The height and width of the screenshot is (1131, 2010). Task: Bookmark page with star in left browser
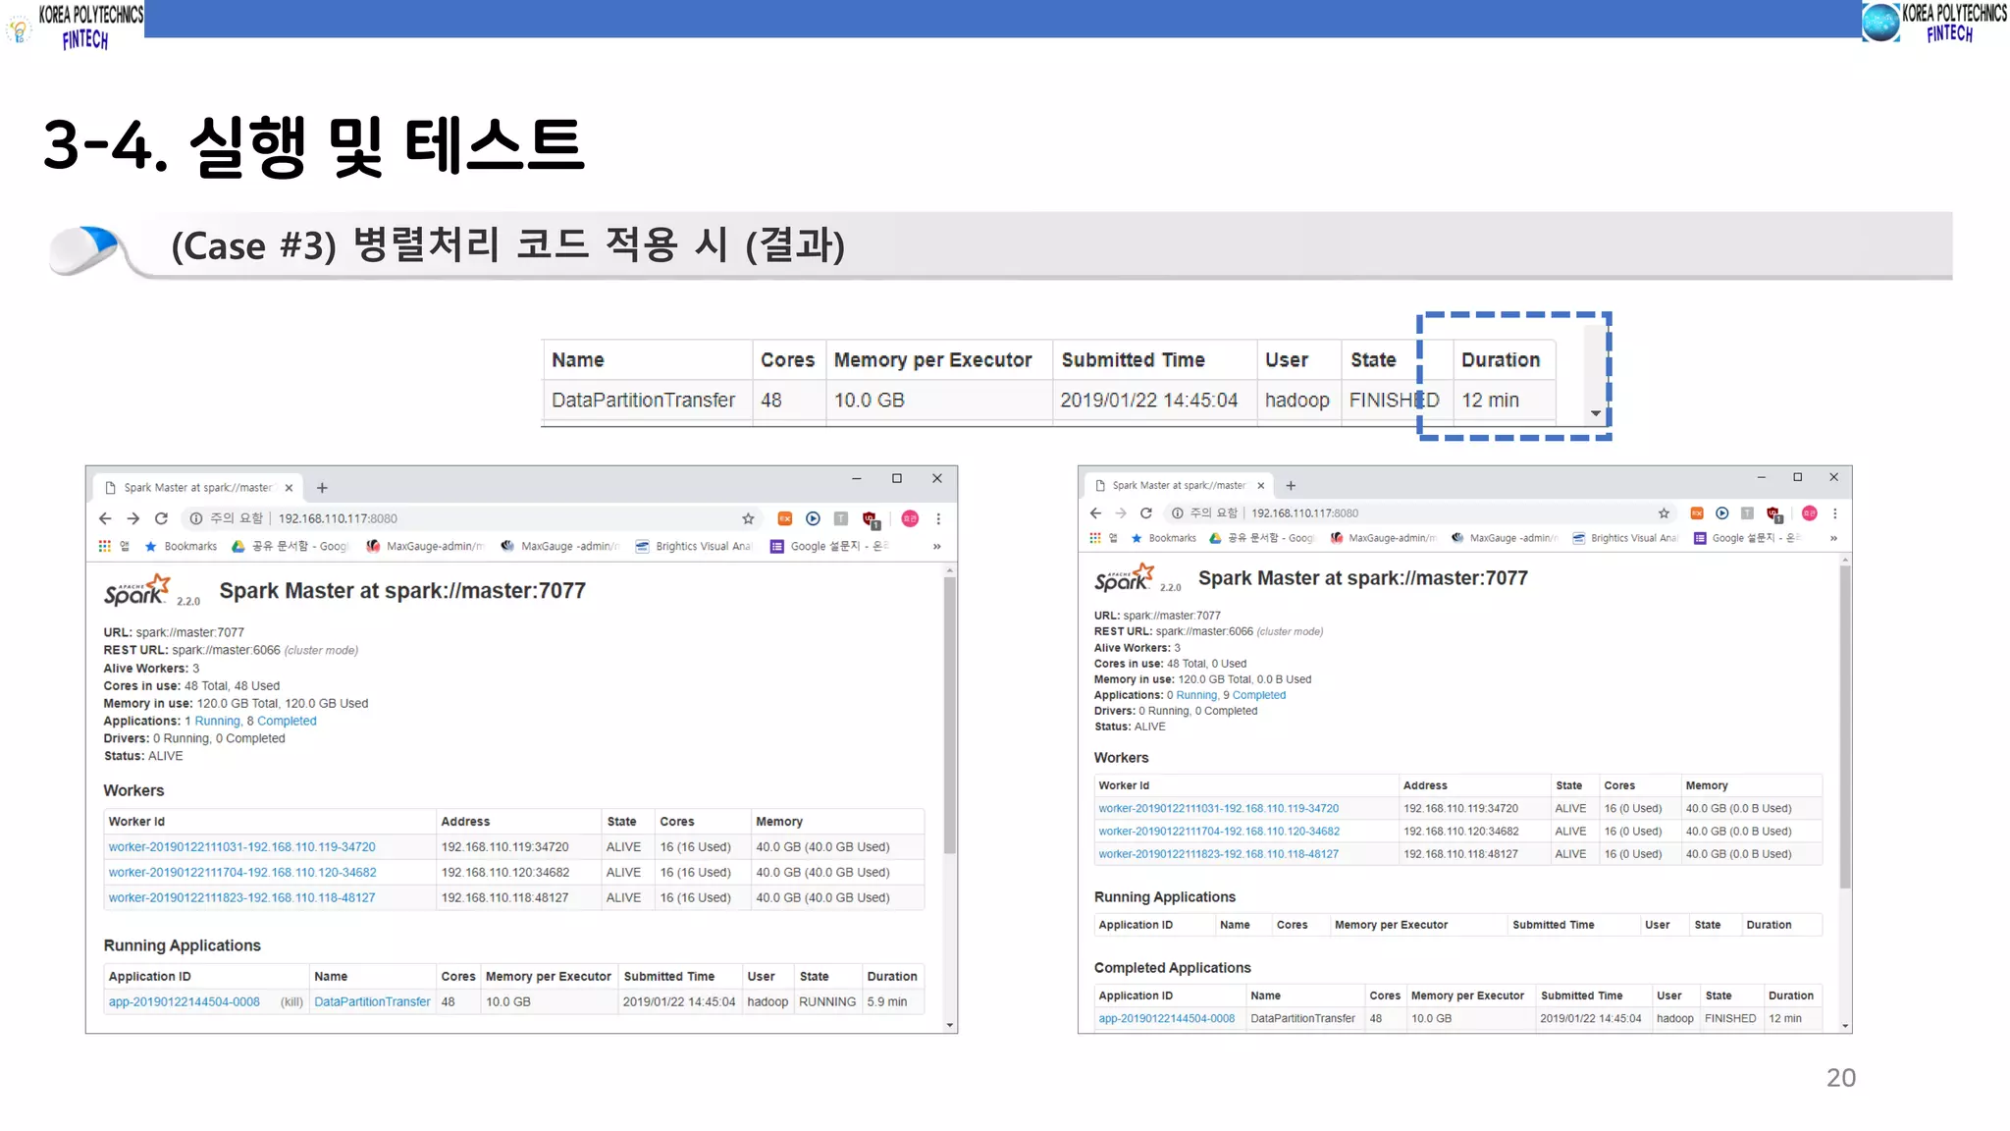[748, 518]
